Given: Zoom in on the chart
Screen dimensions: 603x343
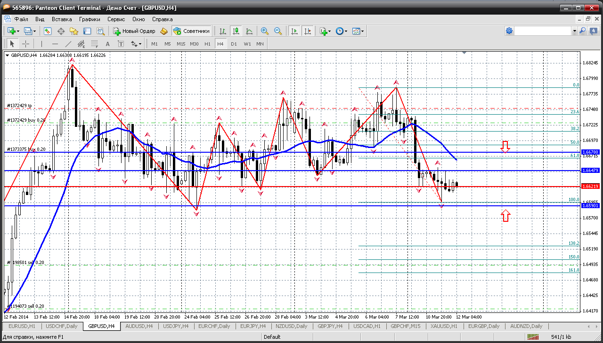Looking at the screenshot, I should pyautogui.click(x=265, y=31).
